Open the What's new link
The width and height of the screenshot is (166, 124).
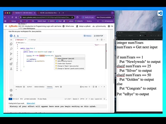[x=68, y=26]
